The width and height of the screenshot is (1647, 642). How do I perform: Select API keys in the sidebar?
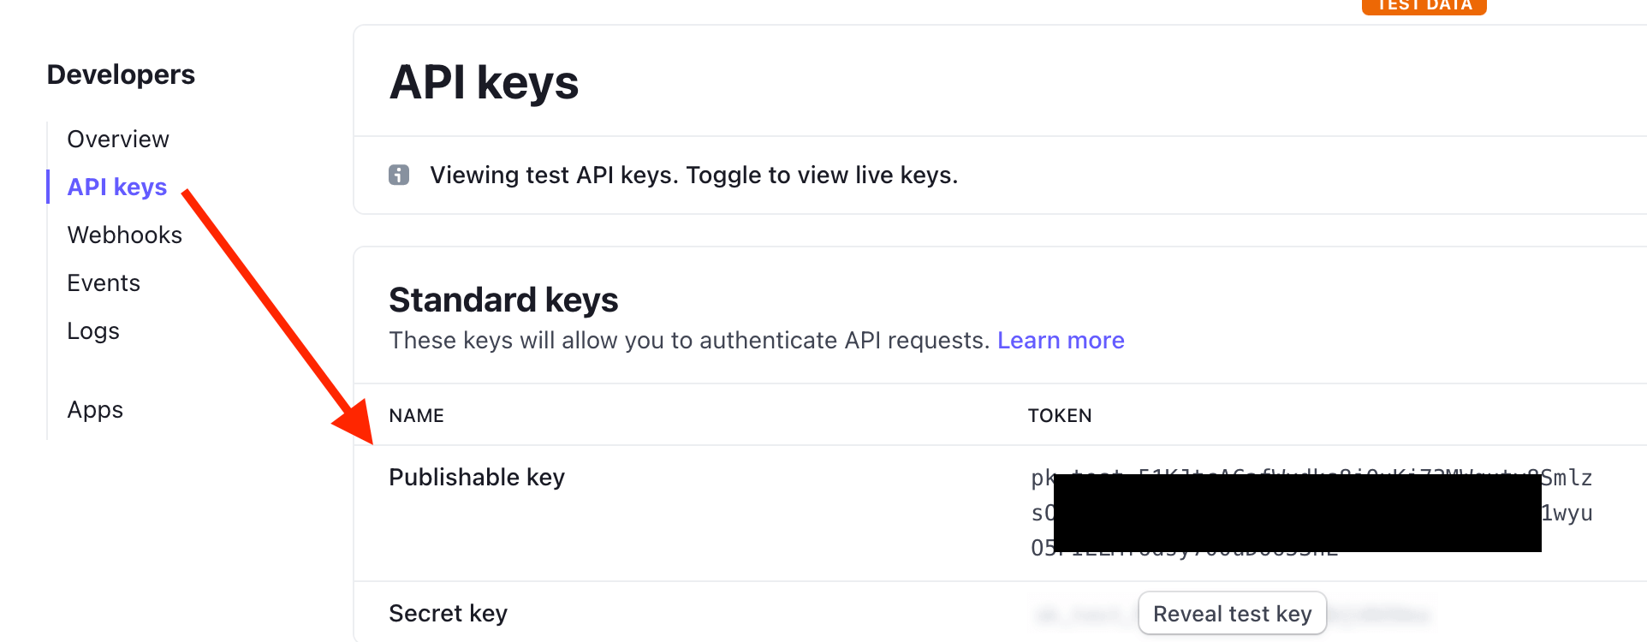117,187
